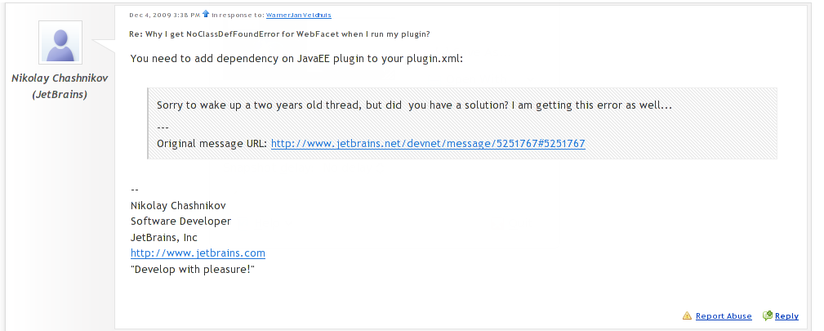Click the 'You need to add dependency' sentence
This screenshot has height=331, width=824.
coord(297,58)
